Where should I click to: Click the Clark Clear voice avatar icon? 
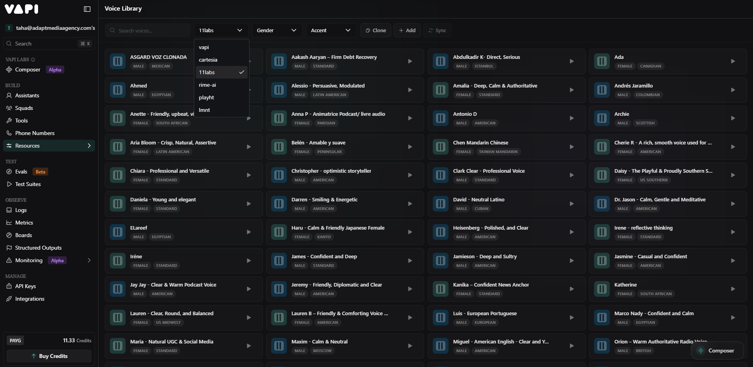point(441,175)
